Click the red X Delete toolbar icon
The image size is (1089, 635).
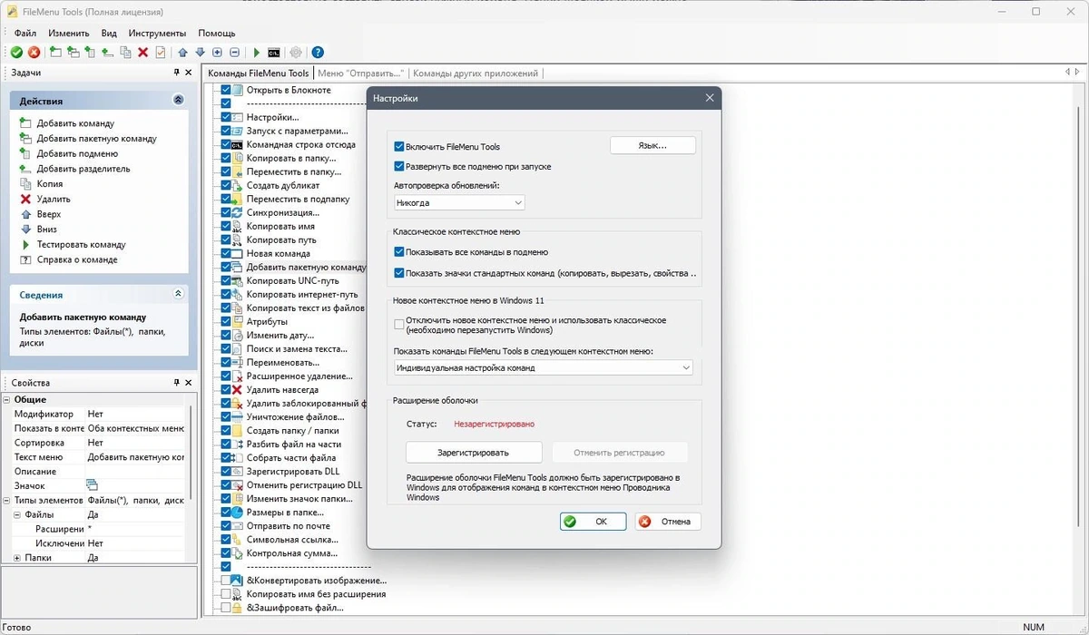point(142,53)
